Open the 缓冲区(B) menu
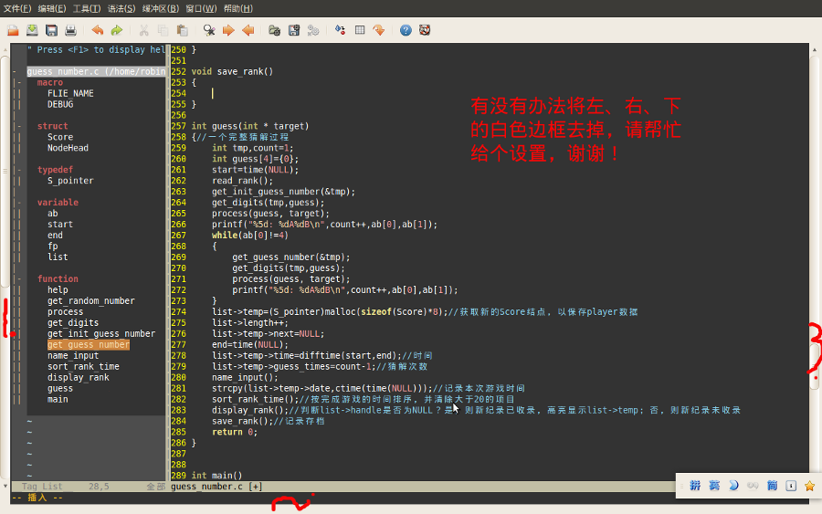The image size is (822, 514). (x=161, y=8)
